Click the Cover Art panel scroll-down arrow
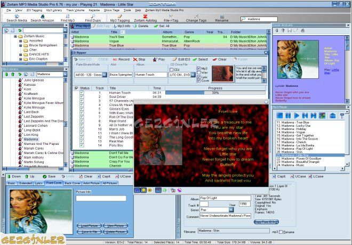 pos(347,101)
